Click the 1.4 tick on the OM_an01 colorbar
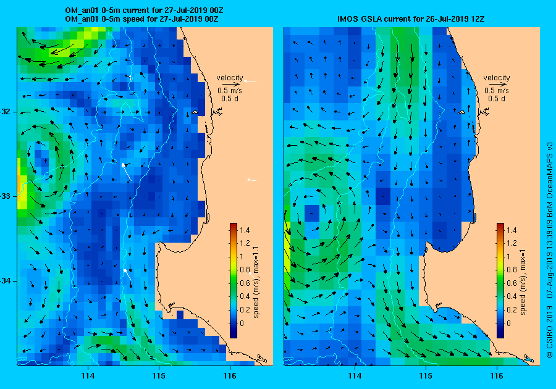The image size is (556, 389). (x=245, y=230)
